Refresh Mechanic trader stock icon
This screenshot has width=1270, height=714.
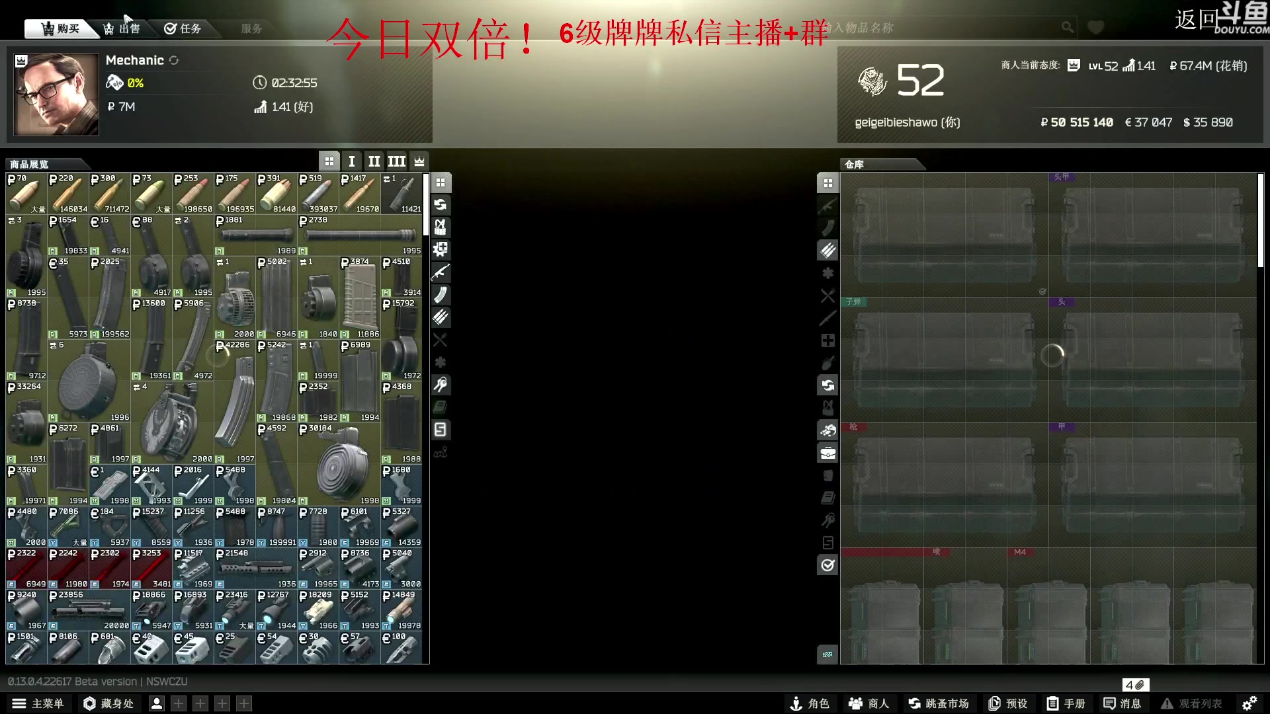(x=174, y=60)
